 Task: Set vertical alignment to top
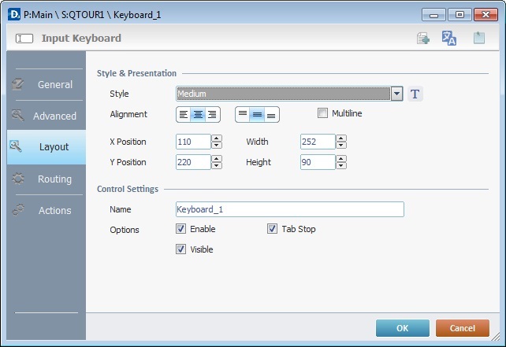[243, 114]
